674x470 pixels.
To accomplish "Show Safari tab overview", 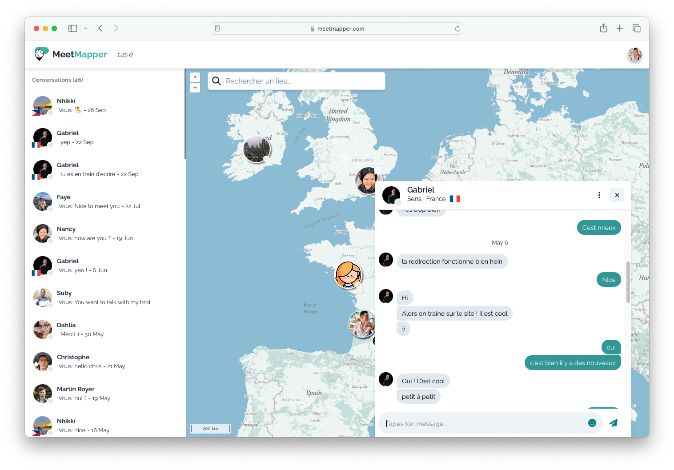I will click(636, 28).
